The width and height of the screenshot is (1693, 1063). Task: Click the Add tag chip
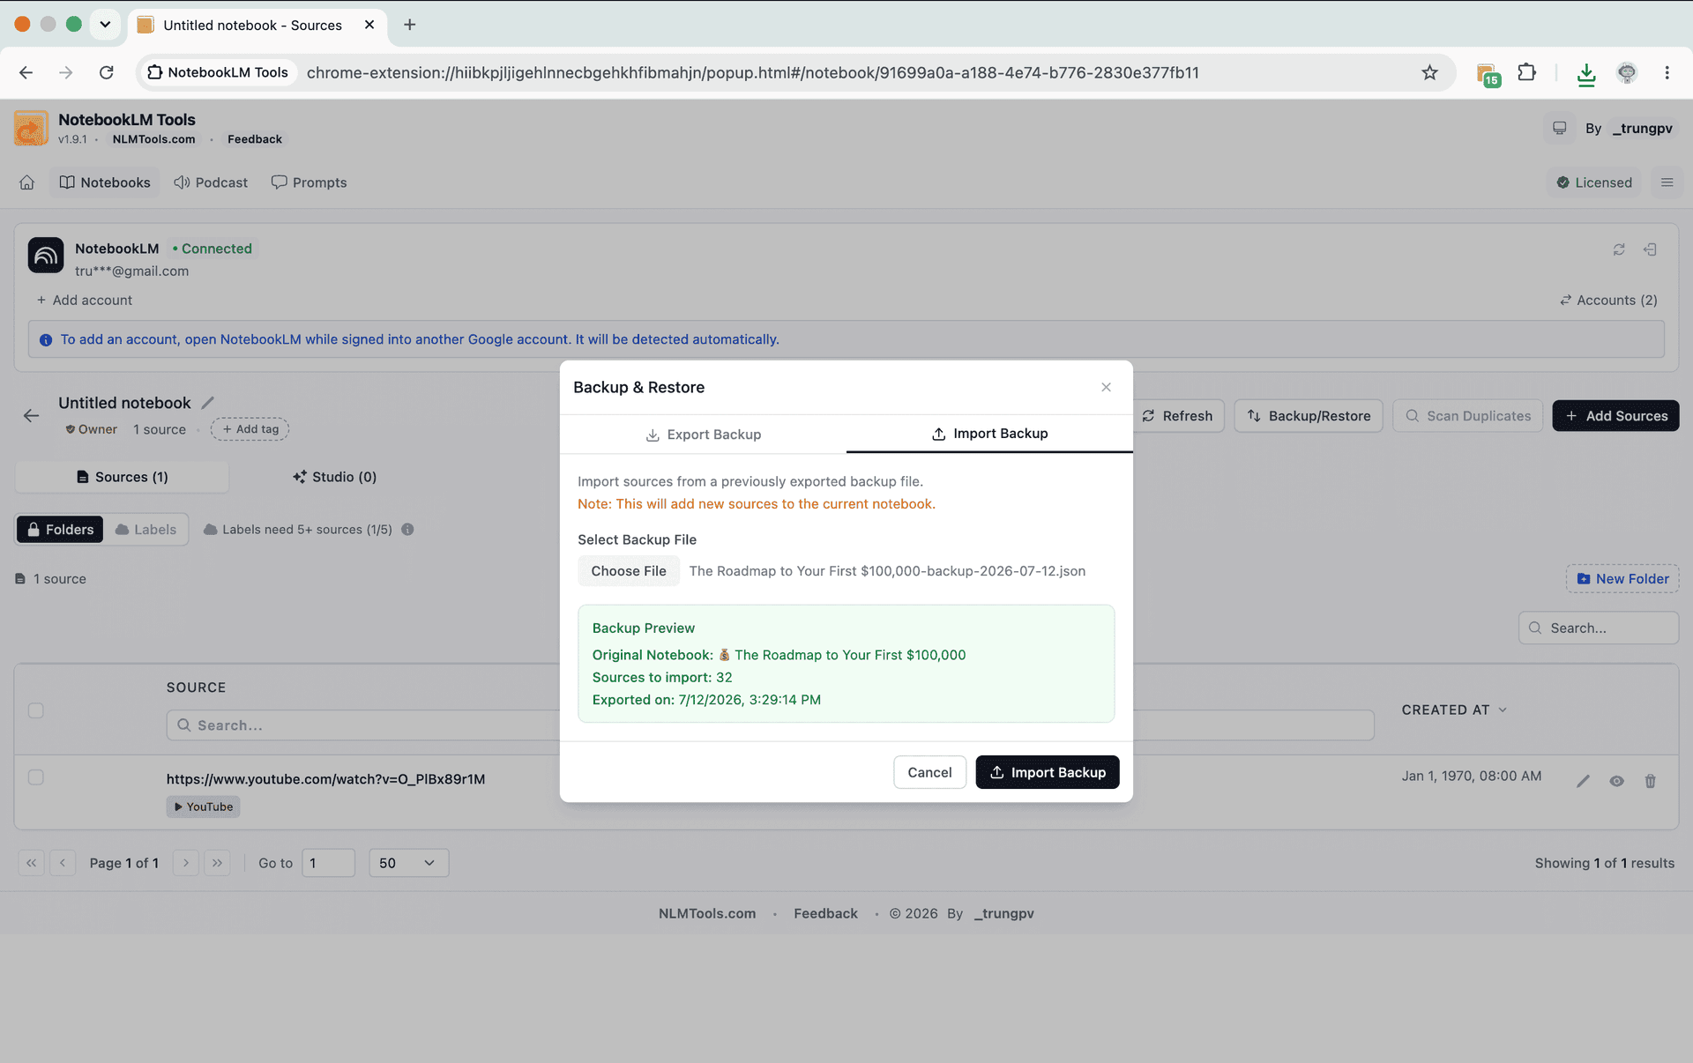click(250, 429)
